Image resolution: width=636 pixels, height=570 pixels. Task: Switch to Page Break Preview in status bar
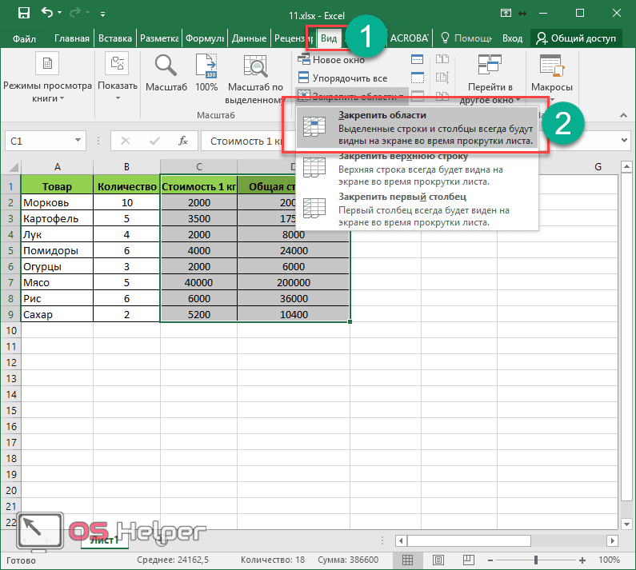(469, 560)
